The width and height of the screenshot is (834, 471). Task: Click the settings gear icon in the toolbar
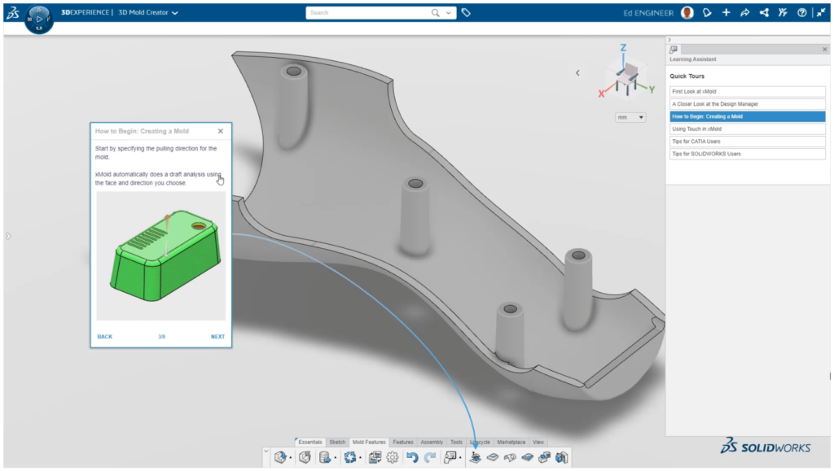pyautogui.click(x=392, y=457)
